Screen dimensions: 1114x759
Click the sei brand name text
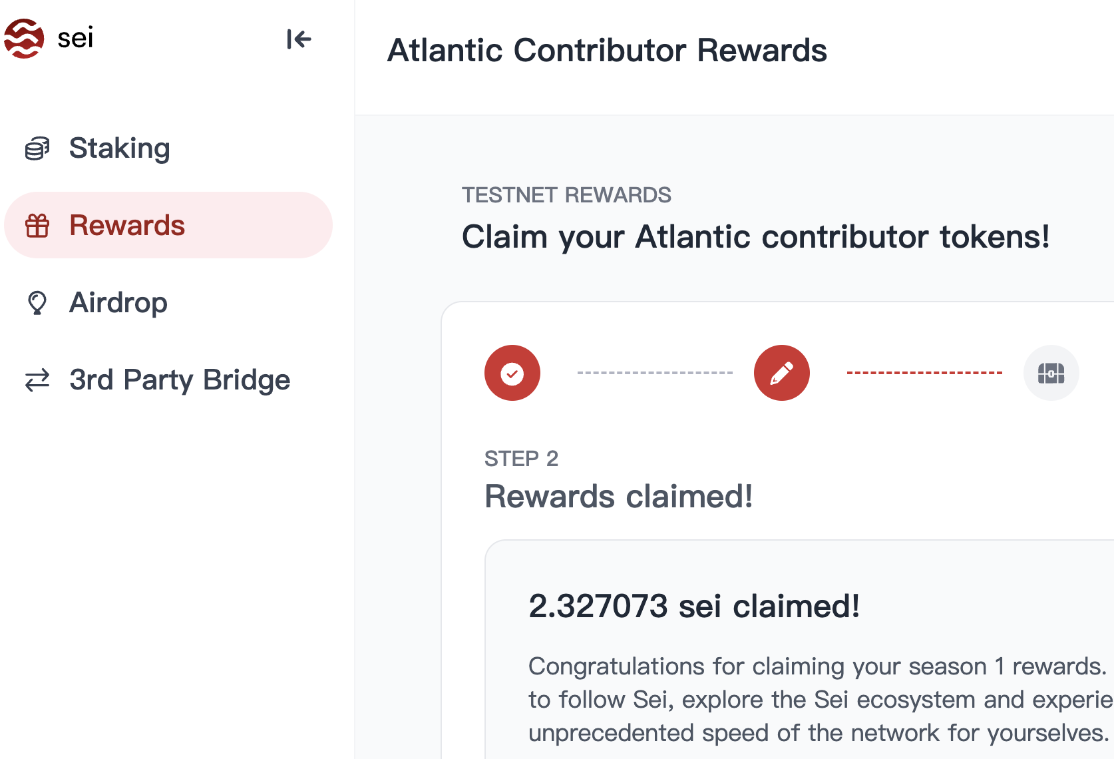[x=75, y=38]
